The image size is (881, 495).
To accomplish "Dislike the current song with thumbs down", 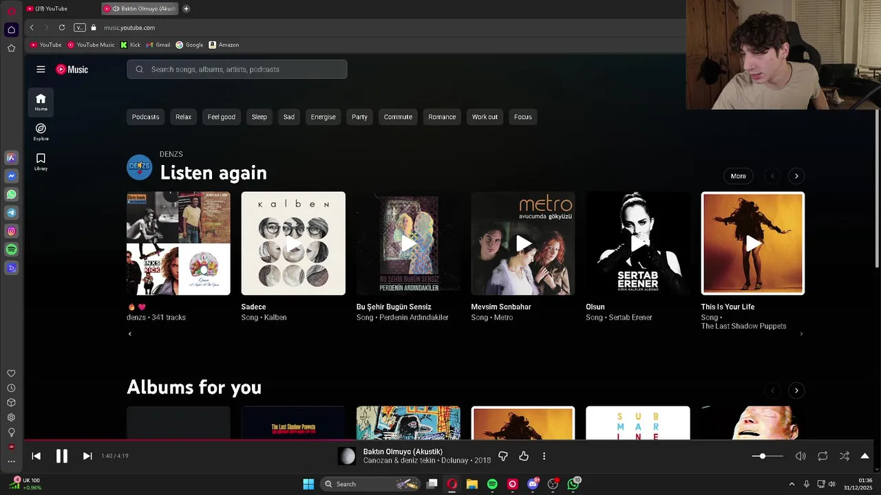I will coord(503,456).
